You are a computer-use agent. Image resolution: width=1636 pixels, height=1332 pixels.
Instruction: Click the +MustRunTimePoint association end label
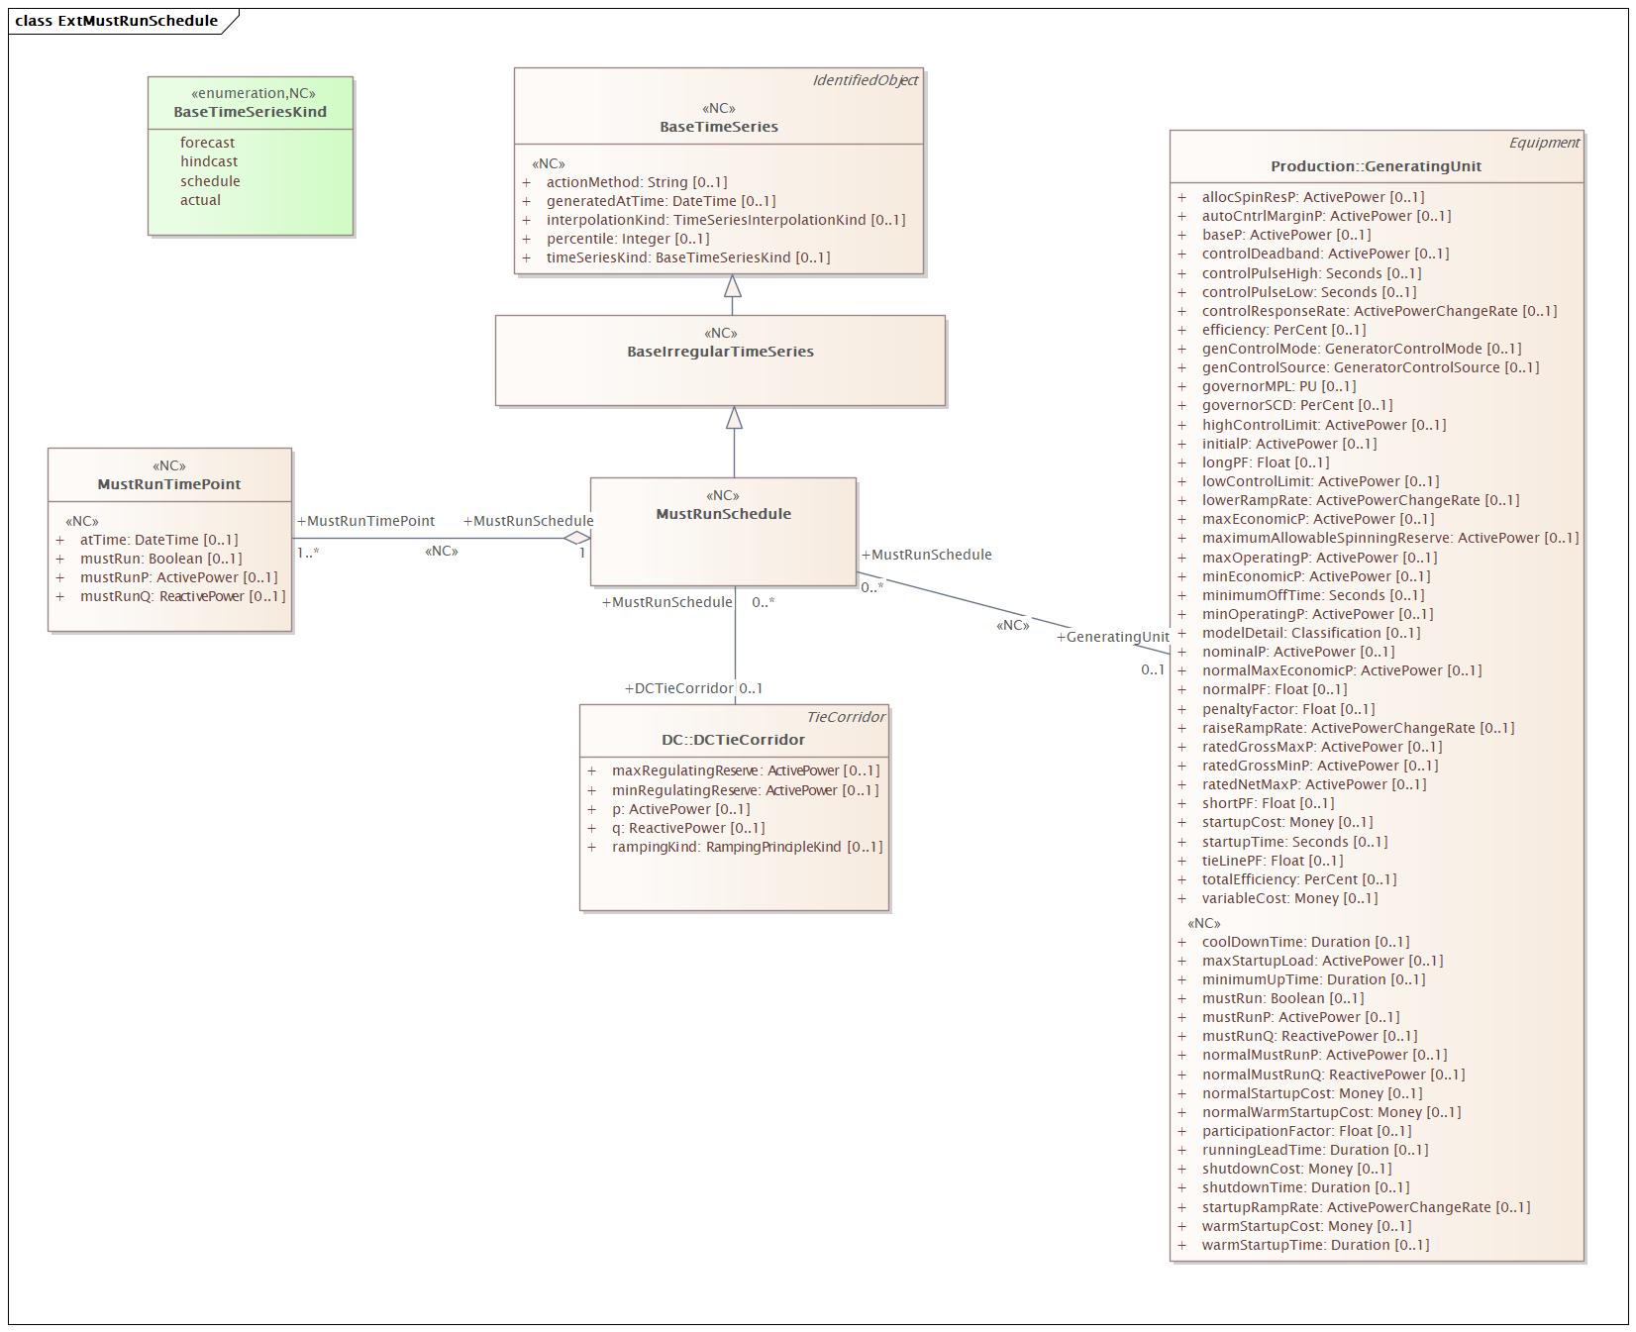point(365,521)
